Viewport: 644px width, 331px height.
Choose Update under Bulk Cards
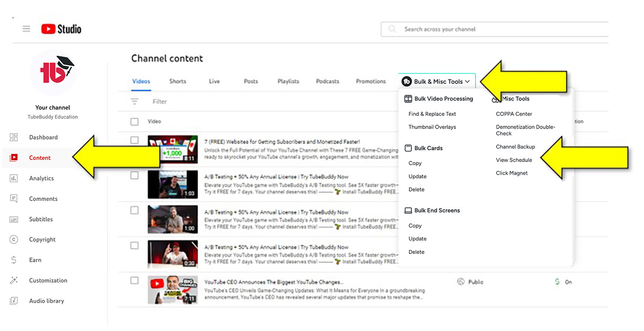coord(417,177)
